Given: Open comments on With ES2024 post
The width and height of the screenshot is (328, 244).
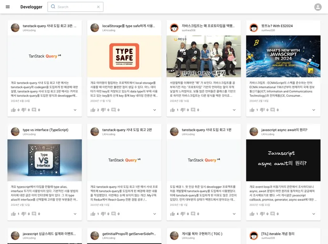Looking at the screenshot, I should 272,110.
